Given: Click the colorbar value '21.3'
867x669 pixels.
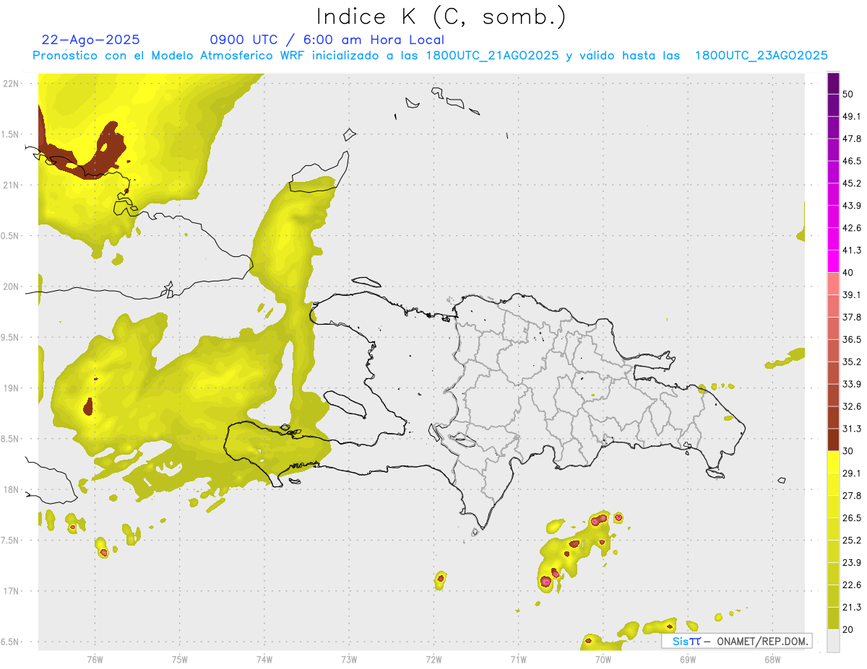Looking at the screenshot, I should [x=852, y=607].
